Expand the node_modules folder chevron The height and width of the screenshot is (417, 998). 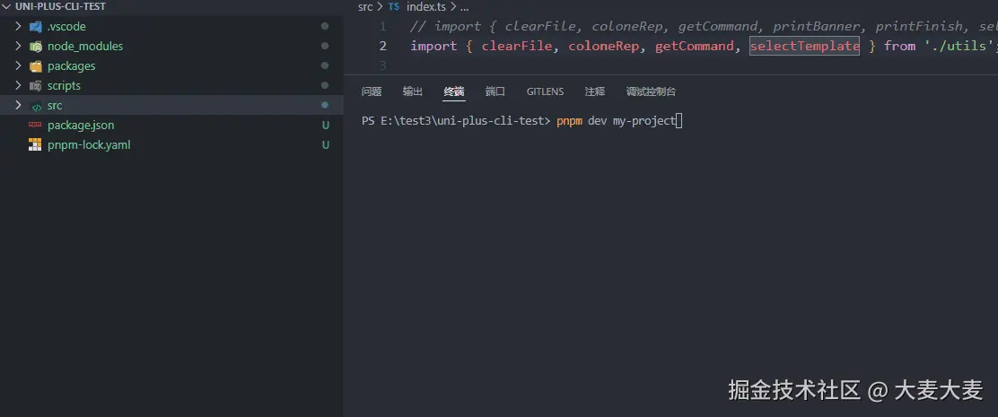[x=18, y=46]
